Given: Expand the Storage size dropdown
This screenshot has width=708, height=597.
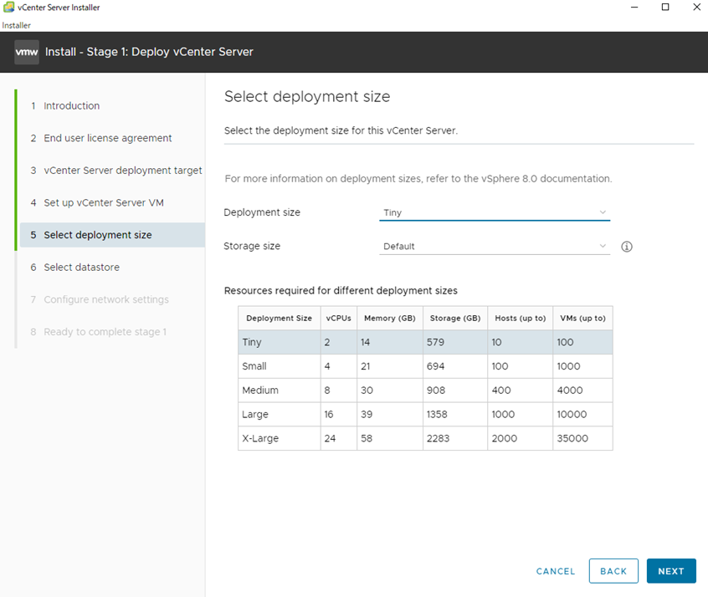Looking at the screenshot, I should click(x=495, y=247).
